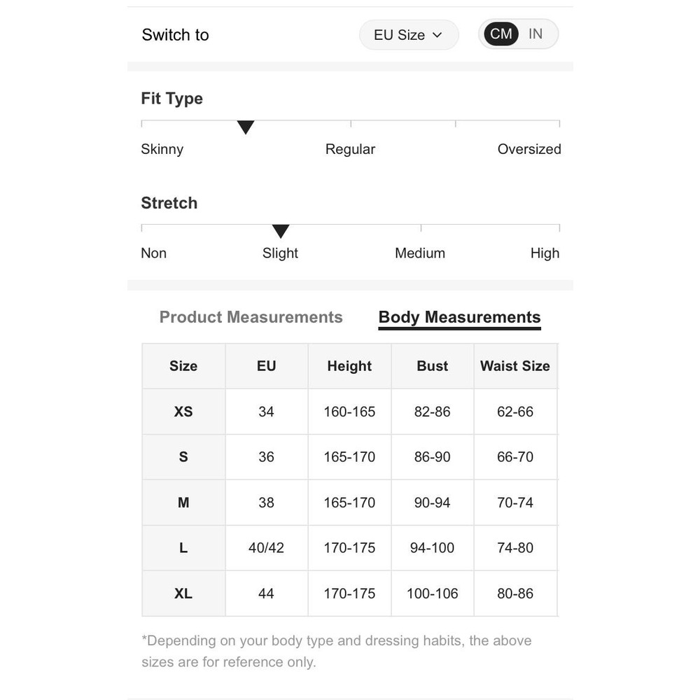Click the XS size row header
700x700 pixels.
183,412
